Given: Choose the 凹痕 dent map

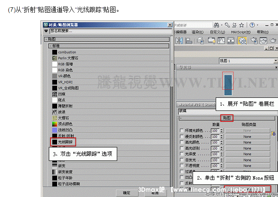Looking at the screenshot, I should (x=63, y=93).
